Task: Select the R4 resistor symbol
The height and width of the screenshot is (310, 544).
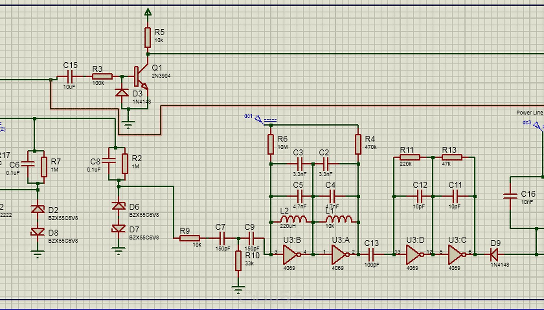Action: [x=358, y=144]
